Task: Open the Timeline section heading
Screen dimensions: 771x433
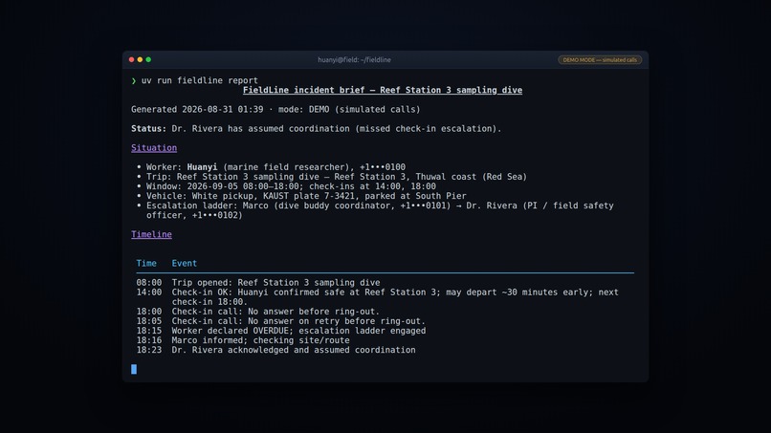Action: (151, 234)
